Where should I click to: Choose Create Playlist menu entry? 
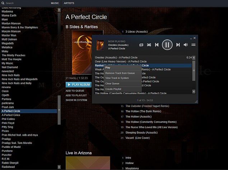tap(123, 89)
